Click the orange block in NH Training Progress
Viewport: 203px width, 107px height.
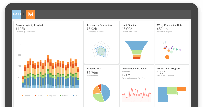pyautogui.click(x=182, y=89)
